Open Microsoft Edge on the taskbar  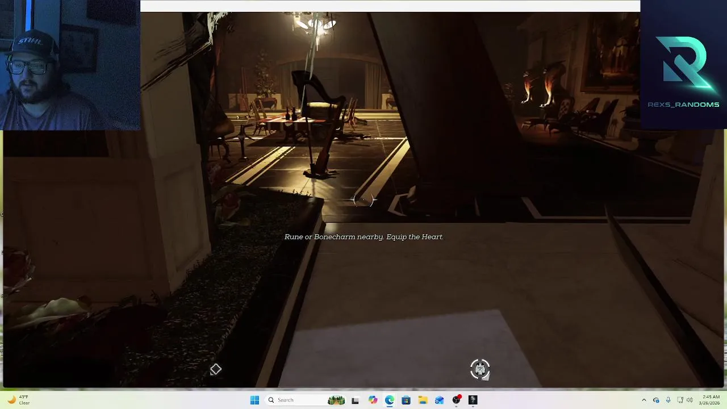pyautogui.click(x=389, y=400)
